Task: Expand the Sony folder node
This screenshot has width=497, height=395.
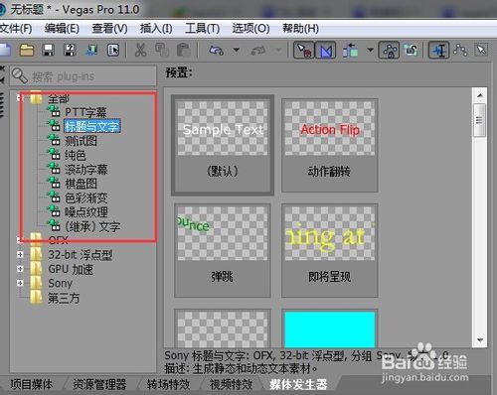Action: [x=20, y=283]
